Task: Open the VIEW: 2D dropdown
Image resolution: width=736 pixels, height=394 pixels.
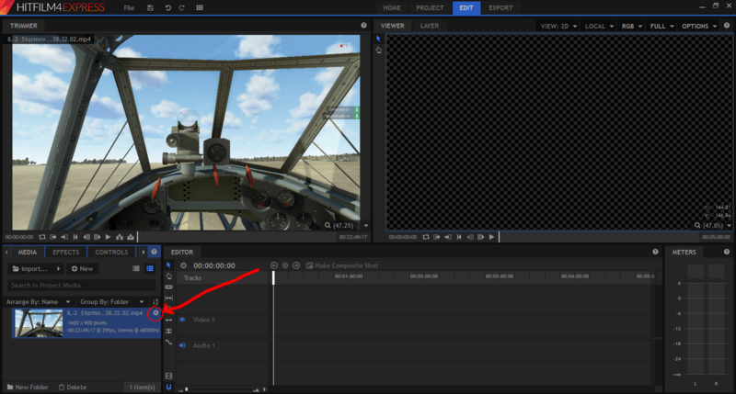Action: (558, 27)
